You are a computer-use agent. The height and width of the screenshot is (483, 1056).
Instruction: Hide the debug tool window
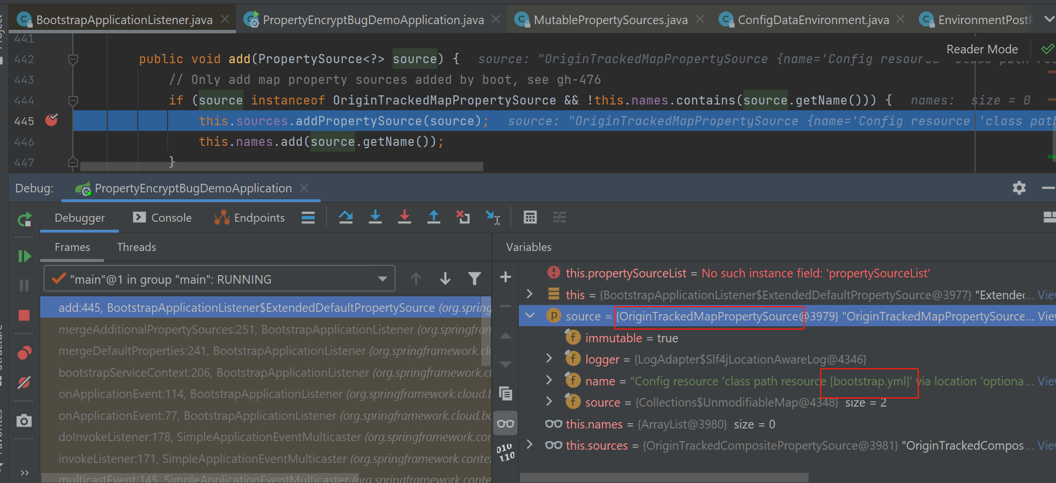[x=1048, y=188]
